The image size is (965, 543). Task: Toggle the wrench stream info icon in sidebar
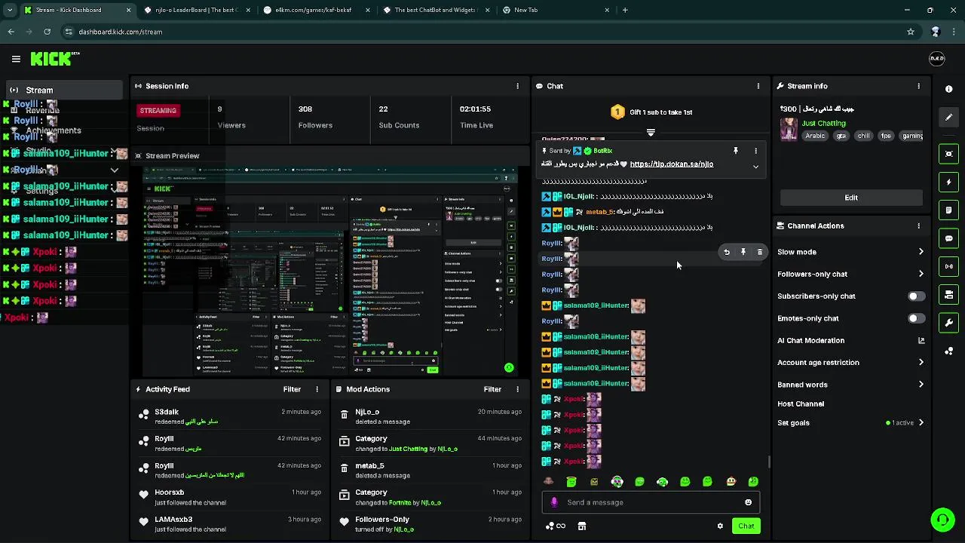(948, 323)
